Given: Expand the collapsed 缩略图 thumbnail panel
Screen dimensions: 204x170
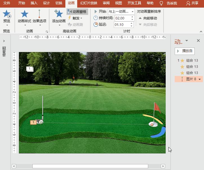Looking at the screenshot, I should click(4, 41).
